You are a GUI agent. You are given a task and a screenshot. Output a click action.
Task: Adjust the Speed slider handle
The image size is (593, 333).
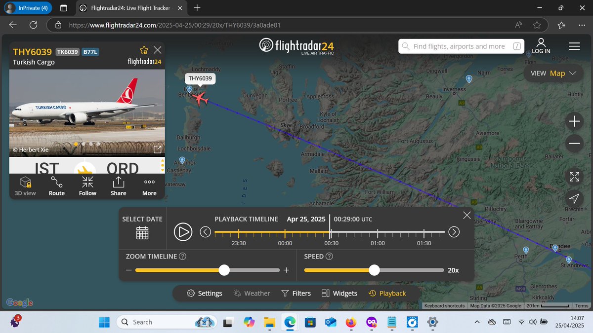[x=374, y=270]
